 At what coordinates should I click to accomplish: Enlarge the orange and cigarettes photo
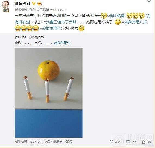pyautogui.click(x=49, y=93)
